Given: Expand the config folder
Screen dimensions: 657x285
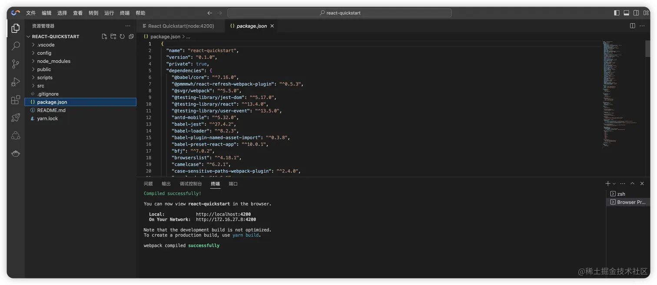Looking at the screenshot, I should point(80,53).
